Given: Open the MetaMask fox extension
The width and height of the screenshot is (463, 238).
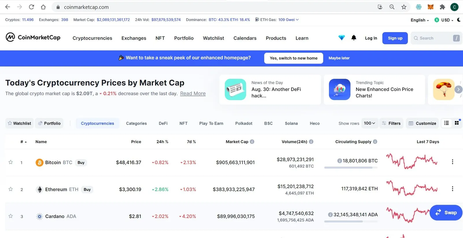Looking at the screenshot, I should pyautogui.click(x=431, y=7).
